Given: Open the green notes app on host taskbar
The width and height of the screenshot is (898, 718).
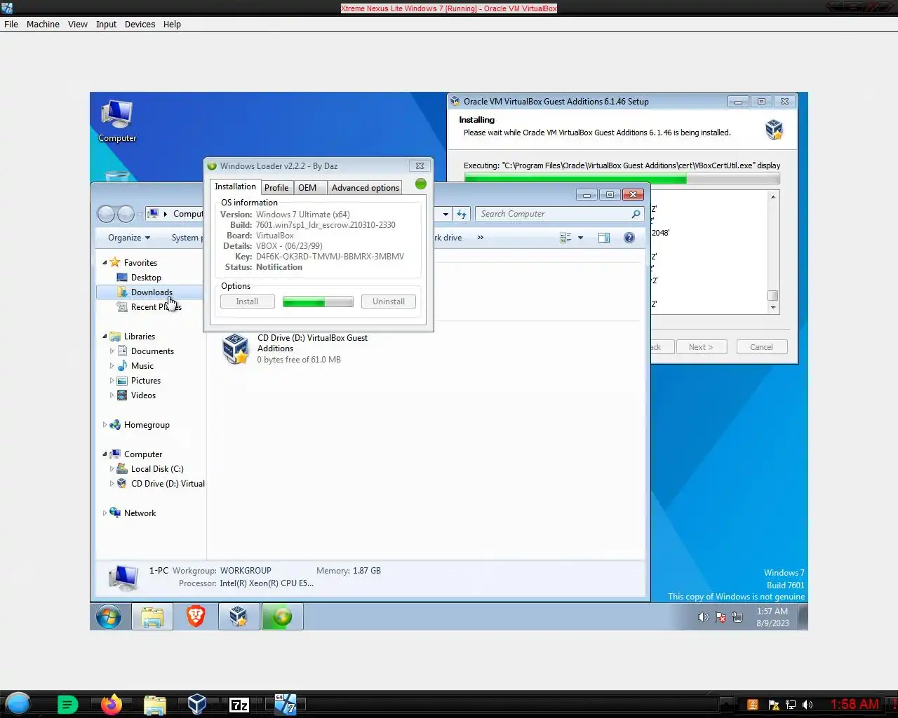Looking at the screenshot, I should point(67,705).
